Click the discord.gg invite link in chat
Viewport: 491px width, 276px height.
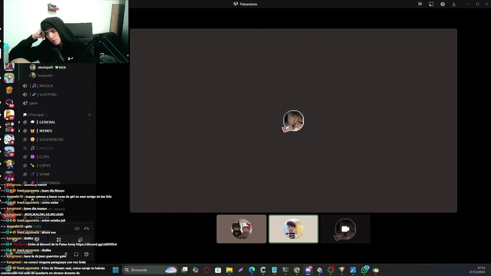point(96,244)
